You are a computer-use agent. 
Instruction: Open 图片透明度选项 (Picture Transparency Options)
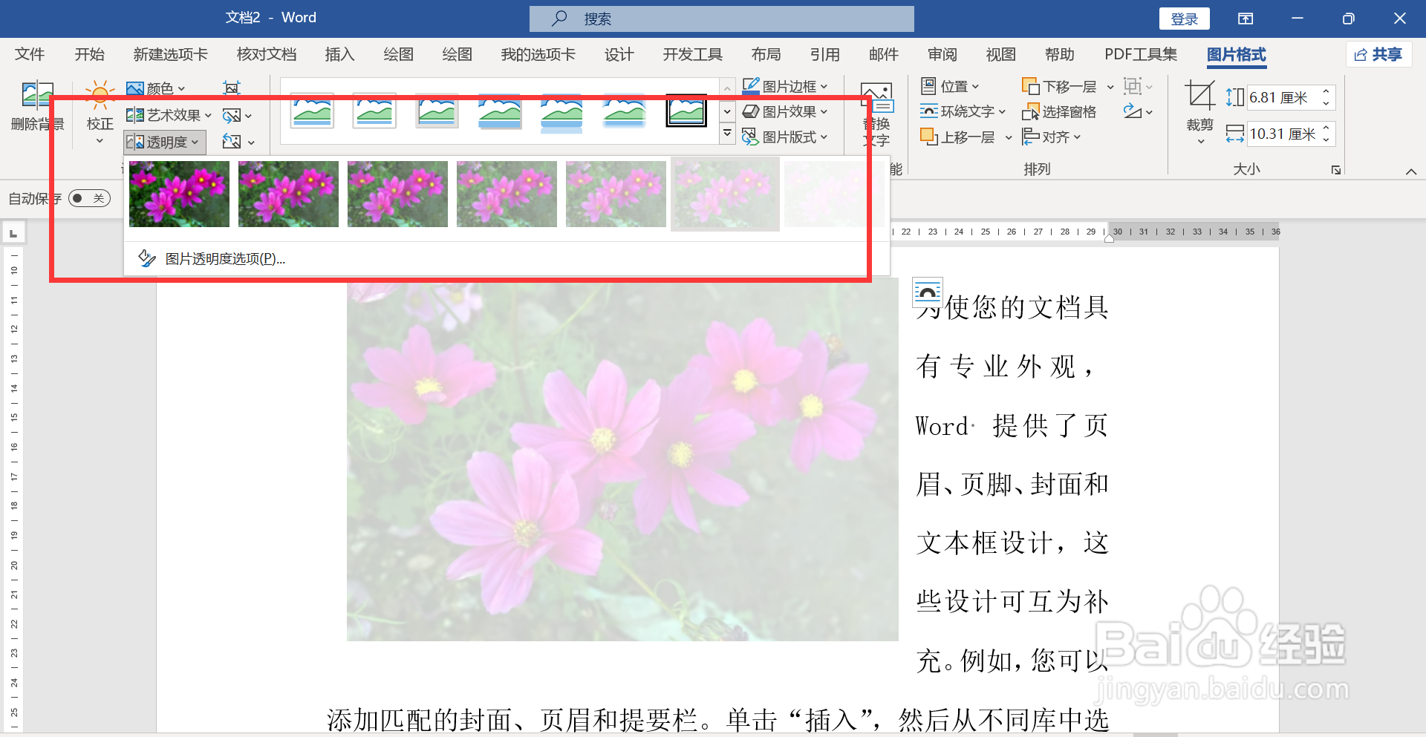[225, 258]
